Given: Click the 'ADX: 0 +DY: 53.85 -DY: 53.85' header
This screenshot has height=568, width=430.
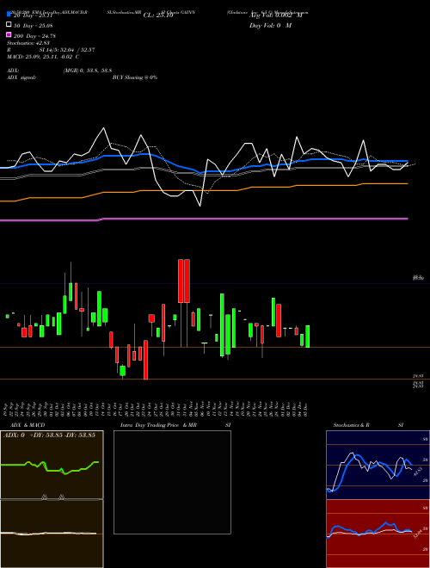Looking at the screenshot, I should pos(49,435).
